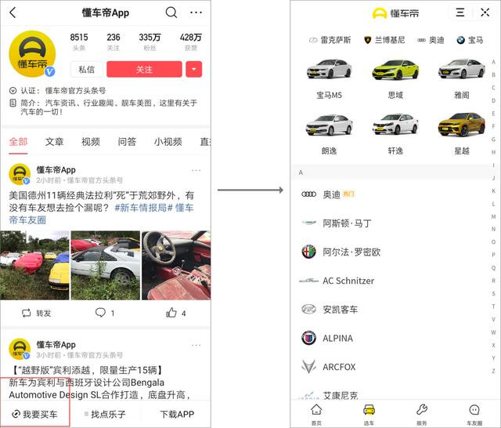Click the hamburger menu icon beside 懂车帝

(460, 13)
